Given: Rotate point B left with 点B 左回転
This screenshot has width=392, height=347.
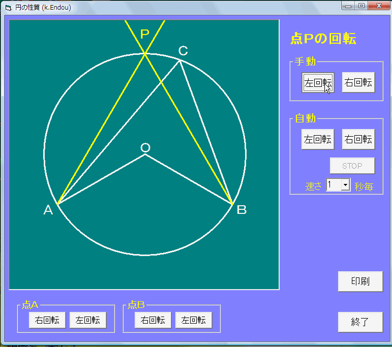Looking at the screenshot, I should point(194,320).
